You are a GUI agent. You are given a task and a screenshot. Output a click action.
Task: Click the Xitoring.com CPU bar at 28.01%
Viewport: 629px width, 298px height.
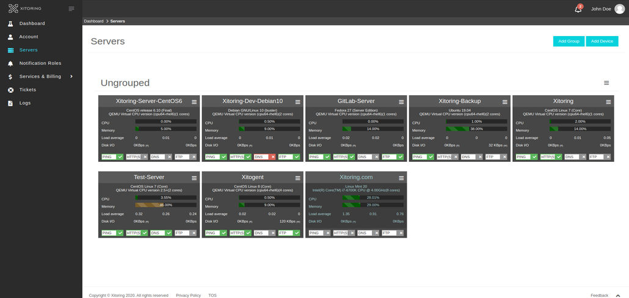pos(373,198)
